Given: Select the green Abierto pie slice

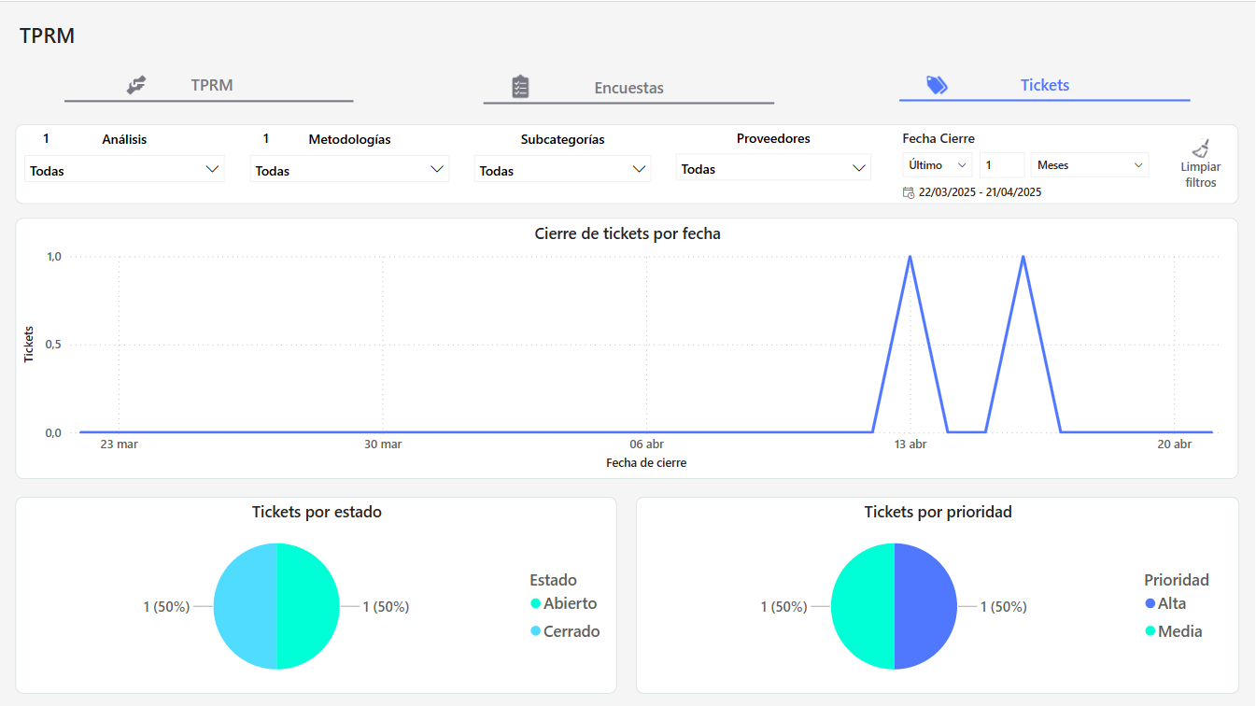Looking at the screenshot, I should coord(308,607).
